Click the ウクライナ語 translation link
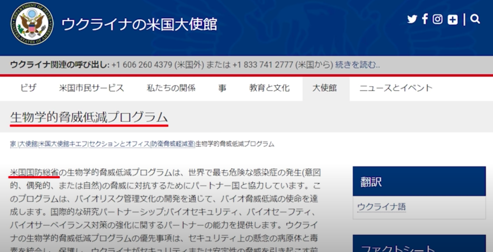Screen dimensions: 493x252 click(x=381, y=207)
